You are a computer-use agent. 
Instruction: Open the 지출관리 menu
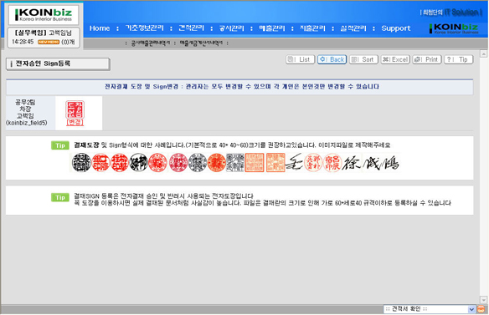point(312,28)
